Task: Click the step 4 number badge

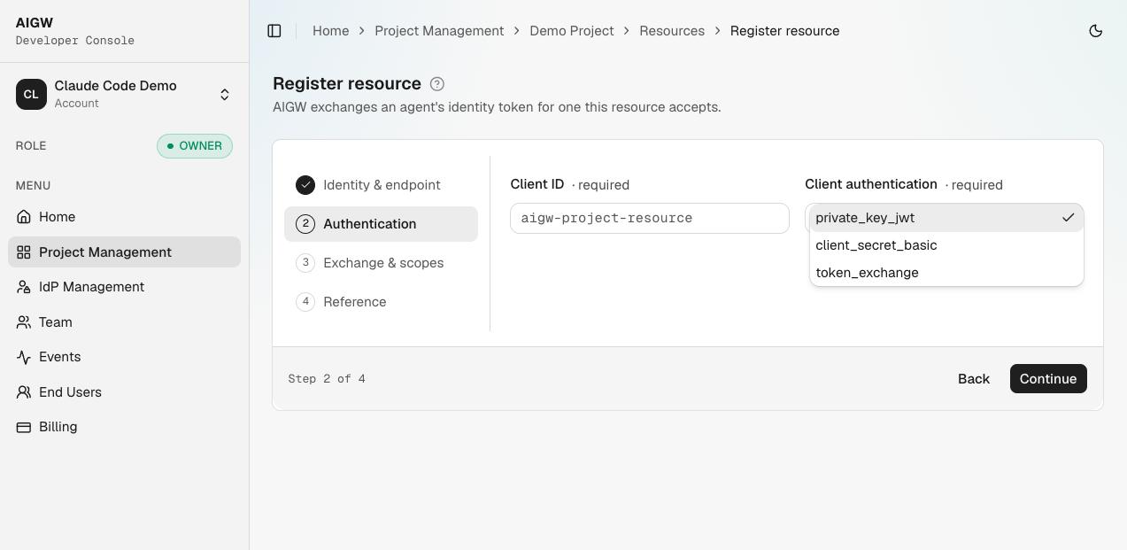Action: point(305,302)
